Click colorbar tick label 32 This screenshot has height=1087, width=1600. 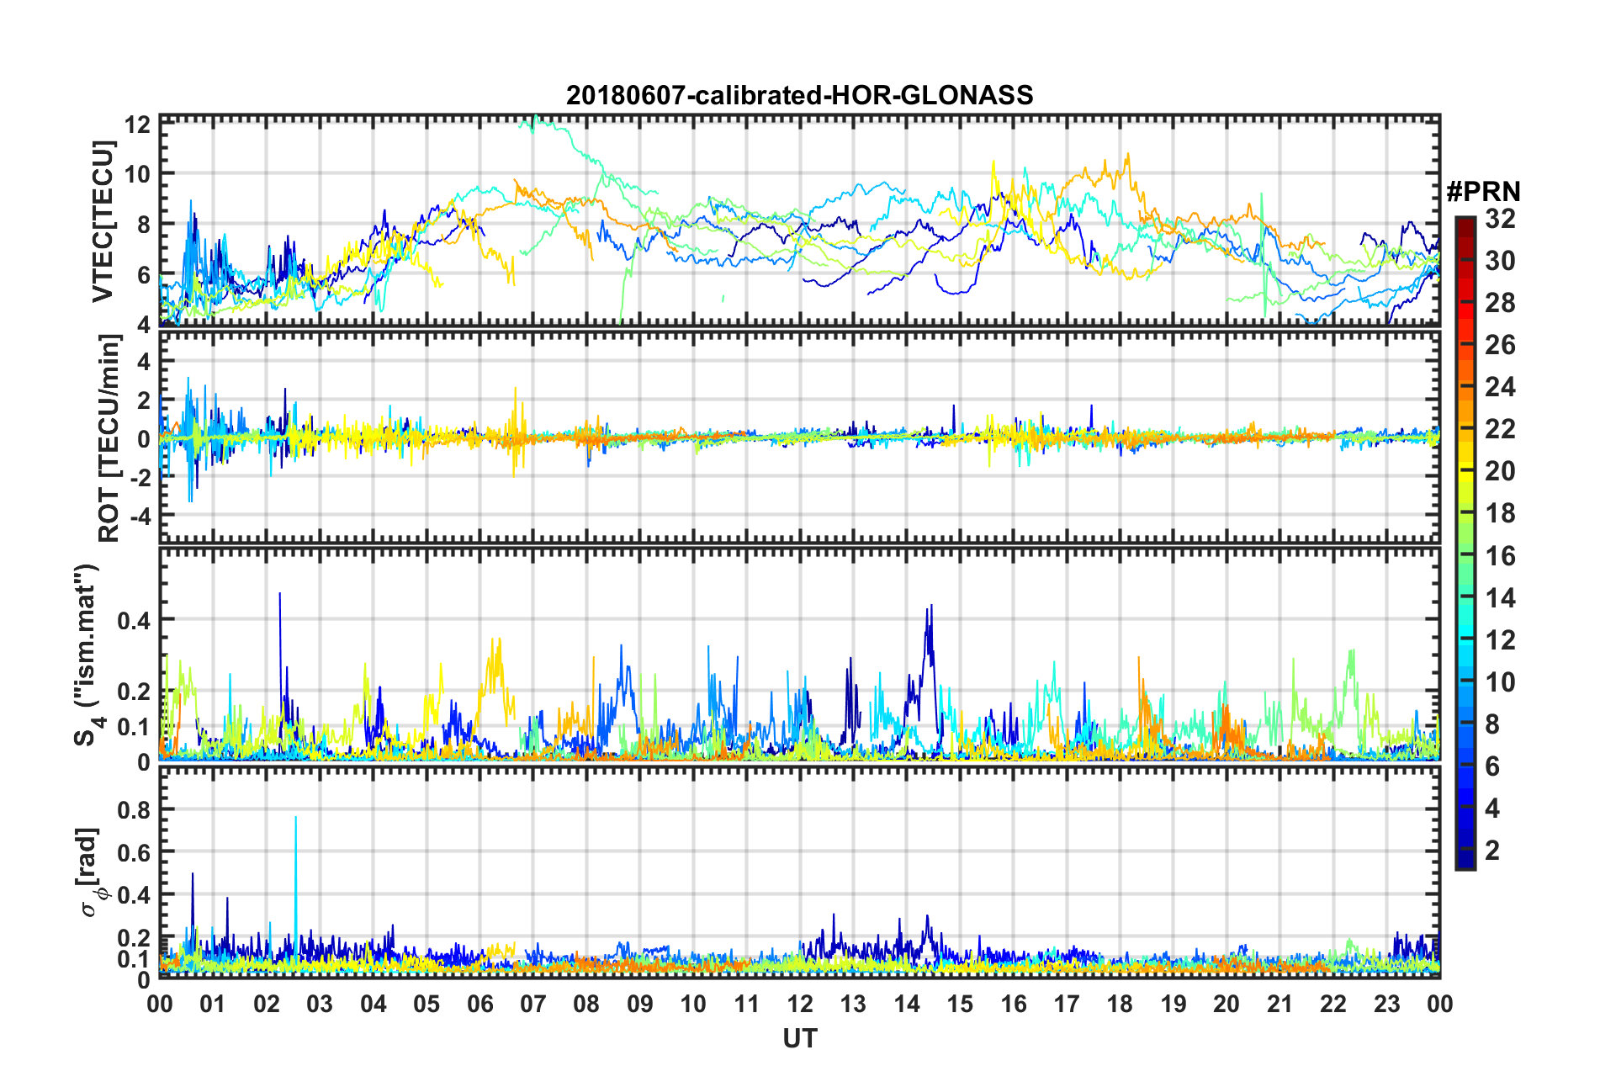tap(1500, 219)
